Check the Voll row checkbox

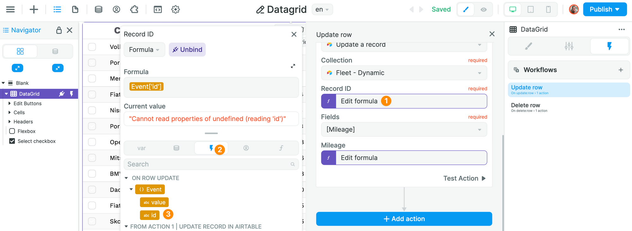pyautogui.click(x=92, y=47)
